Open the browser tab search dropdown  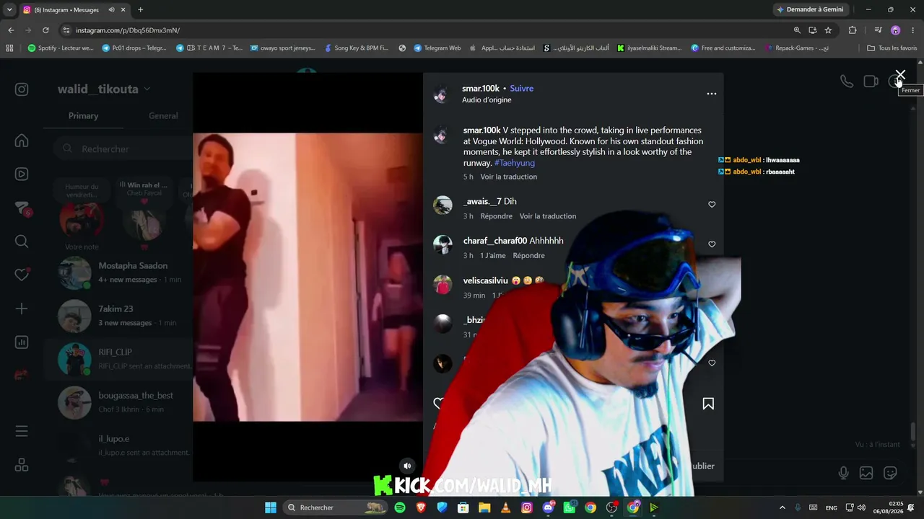9,10
